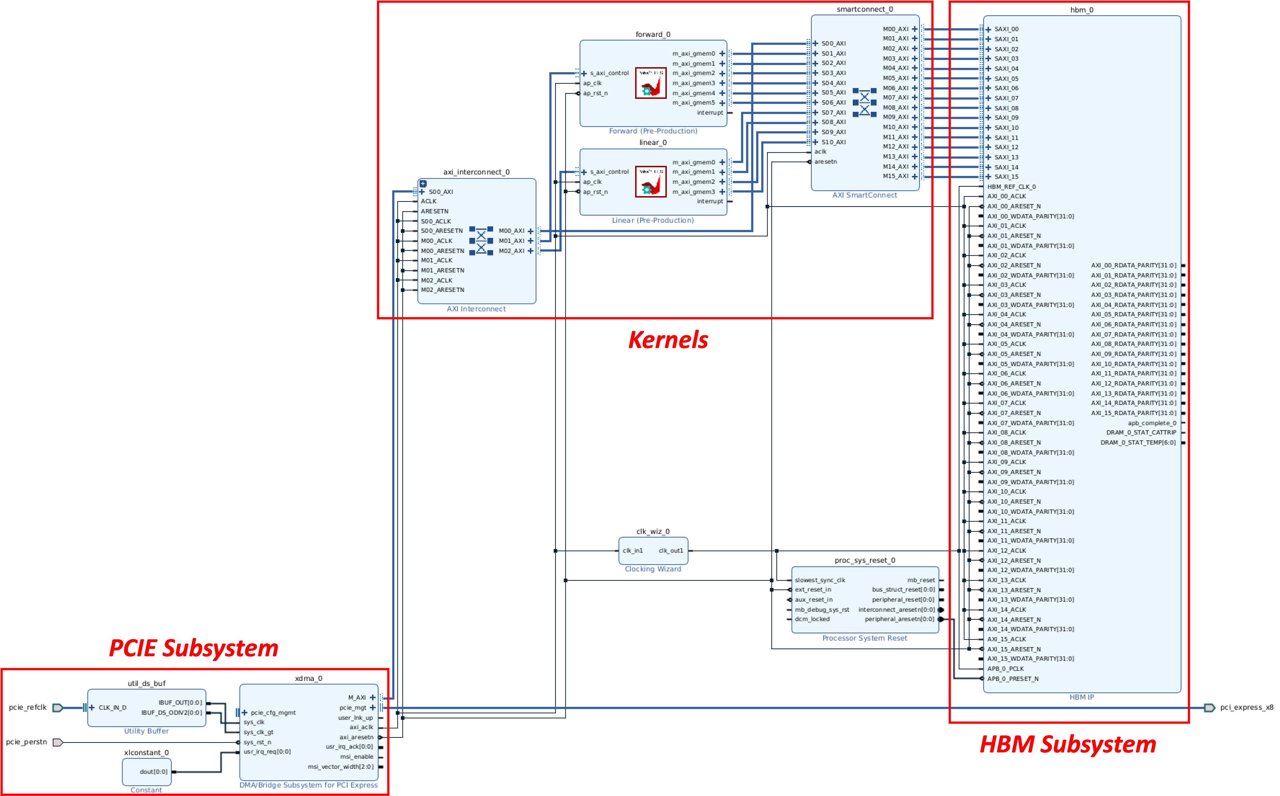This screenshot has width=1280, height=796.
Task: Click the pcie_refclk input port symbol
Action: click(58, 708)
